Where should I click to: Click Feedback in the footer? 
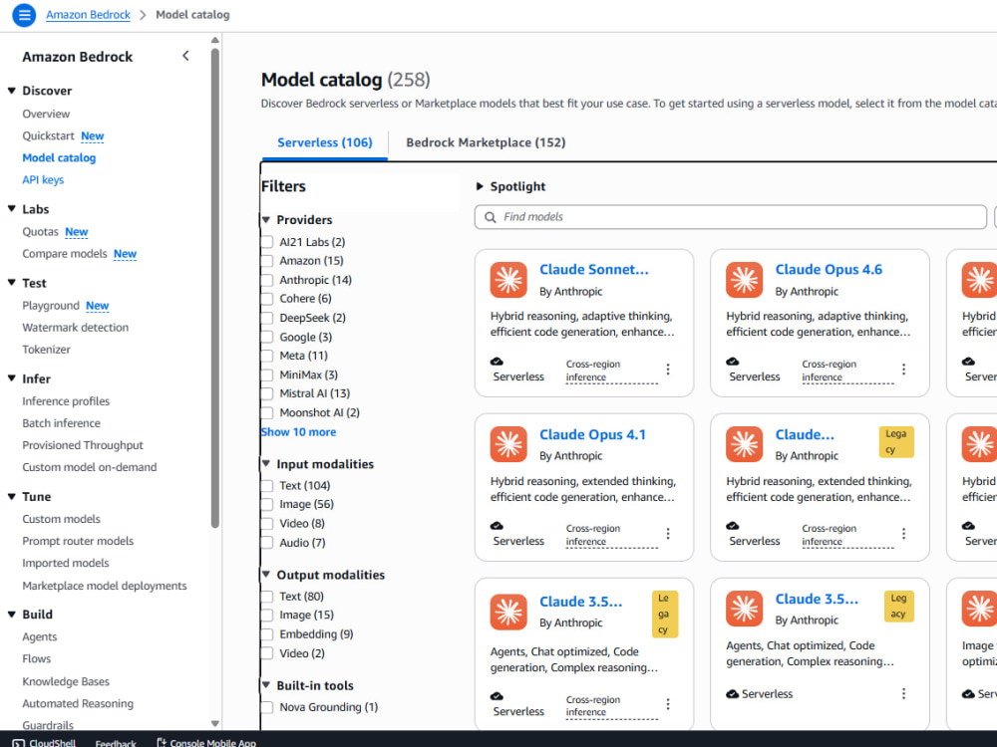click(116, 743)
